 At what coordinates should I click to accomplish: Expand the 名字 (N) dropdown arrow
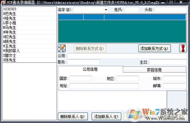click(106, 10)
